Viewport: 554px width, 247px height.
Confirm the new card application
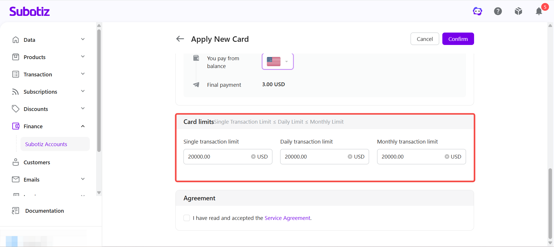tap(458, 39)
